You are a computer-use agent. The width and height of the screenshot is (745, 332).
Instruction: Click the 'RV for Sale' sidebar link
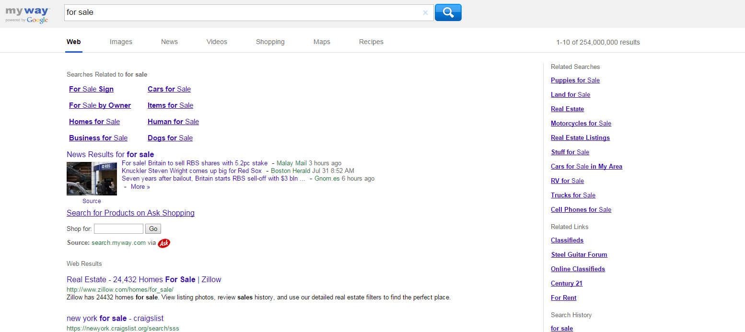[x=567, y=181]
